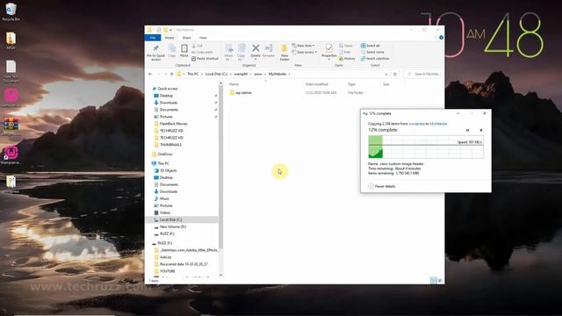Switch to the Home ribbon tab
This screenshot has width=562, height=316.
(x=169, y=38)
